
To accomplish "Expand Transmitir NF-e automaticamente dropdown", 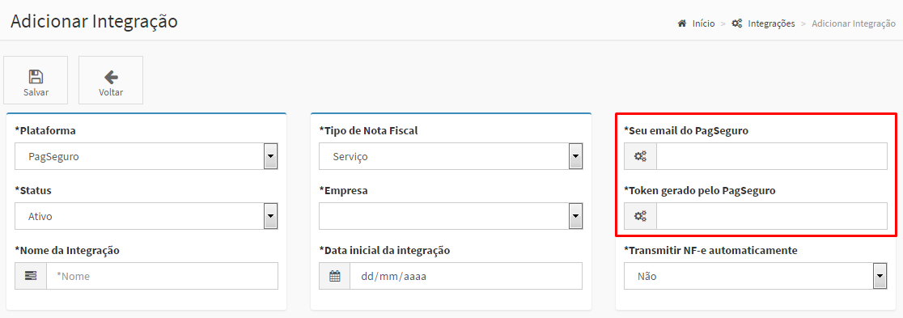I will [756, 276].
